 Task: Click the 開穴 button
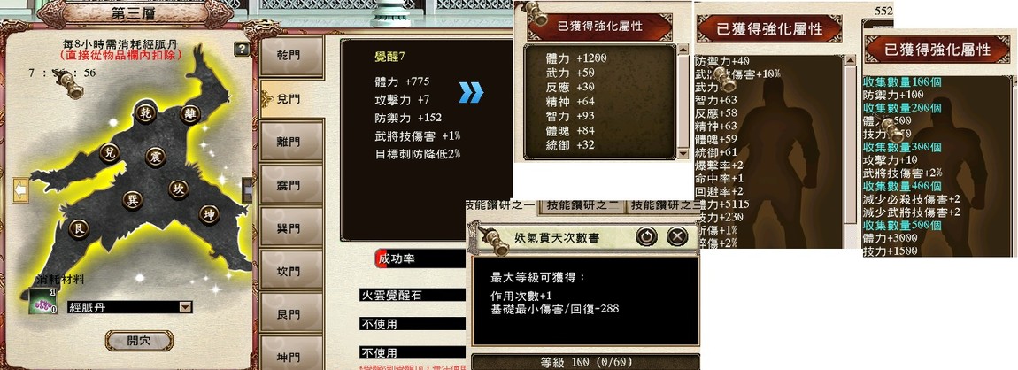(139, 341)
